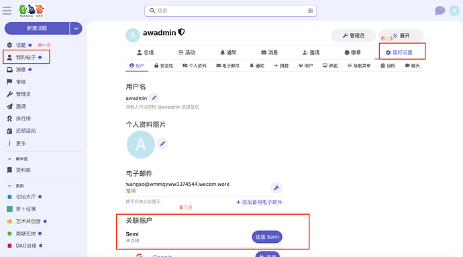Expand 更多 menu in the sidebar

[17, 144]
